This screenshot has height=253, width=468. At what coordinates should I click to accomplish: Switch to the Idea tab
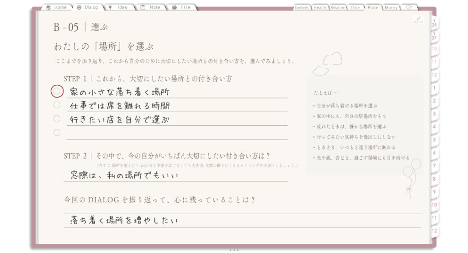(x=118, y=7)
